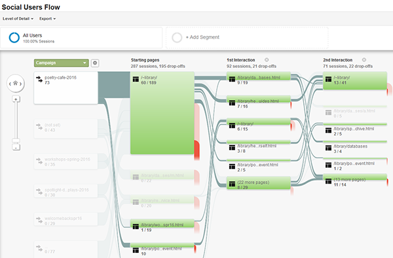The height and width of the screenshot is (258, 393).
Task: Close the 1st Interaction column
Action: click(267, 59)
